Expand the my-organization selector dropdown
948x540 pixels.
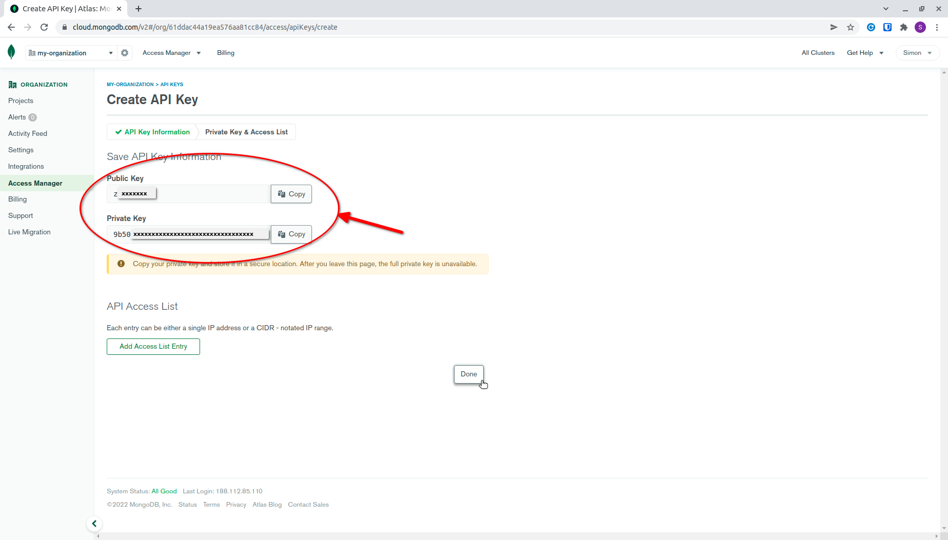click(71, 53)
